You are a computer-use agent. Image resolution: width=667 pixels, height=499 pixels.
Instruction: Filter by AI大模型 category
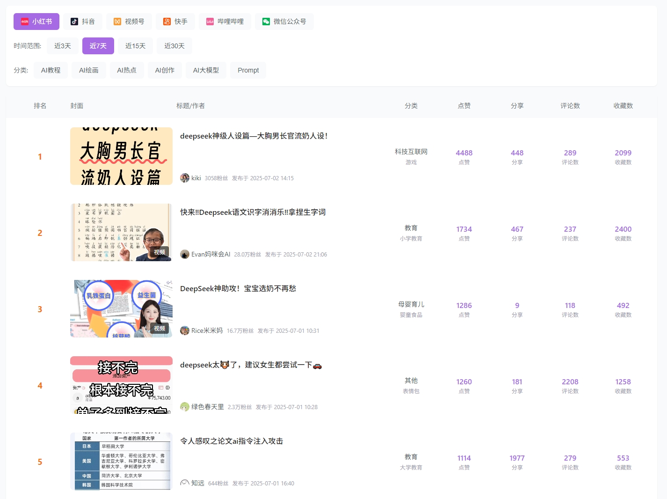[206, 70]
